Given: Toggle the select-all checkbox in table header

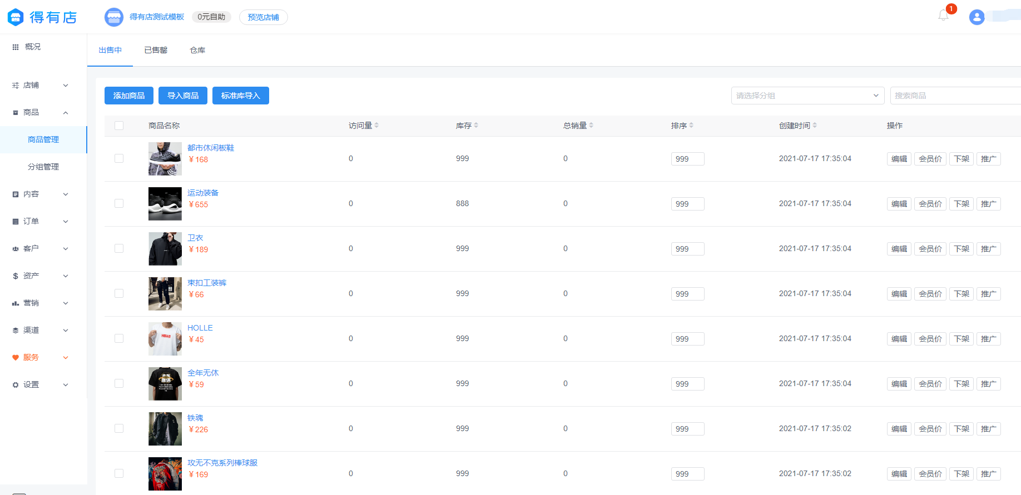Looking at the screenshot, I should pos(119,126).
